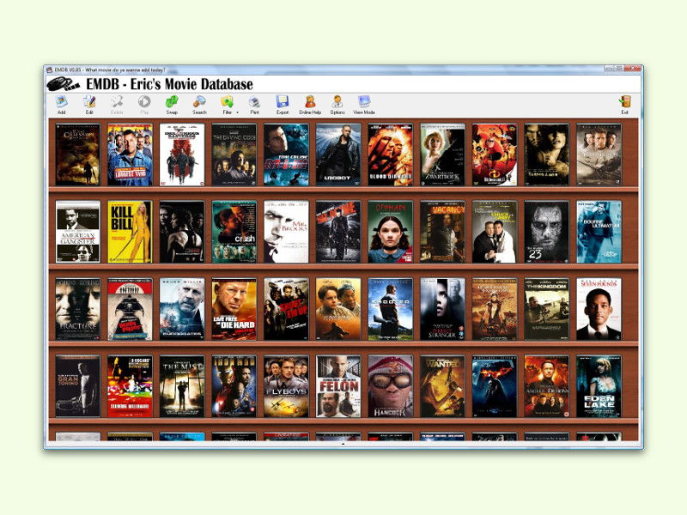The width and height of the screenshot is (687, 515).
Task: Select the Flyboys cover
Action: [286, 386]
